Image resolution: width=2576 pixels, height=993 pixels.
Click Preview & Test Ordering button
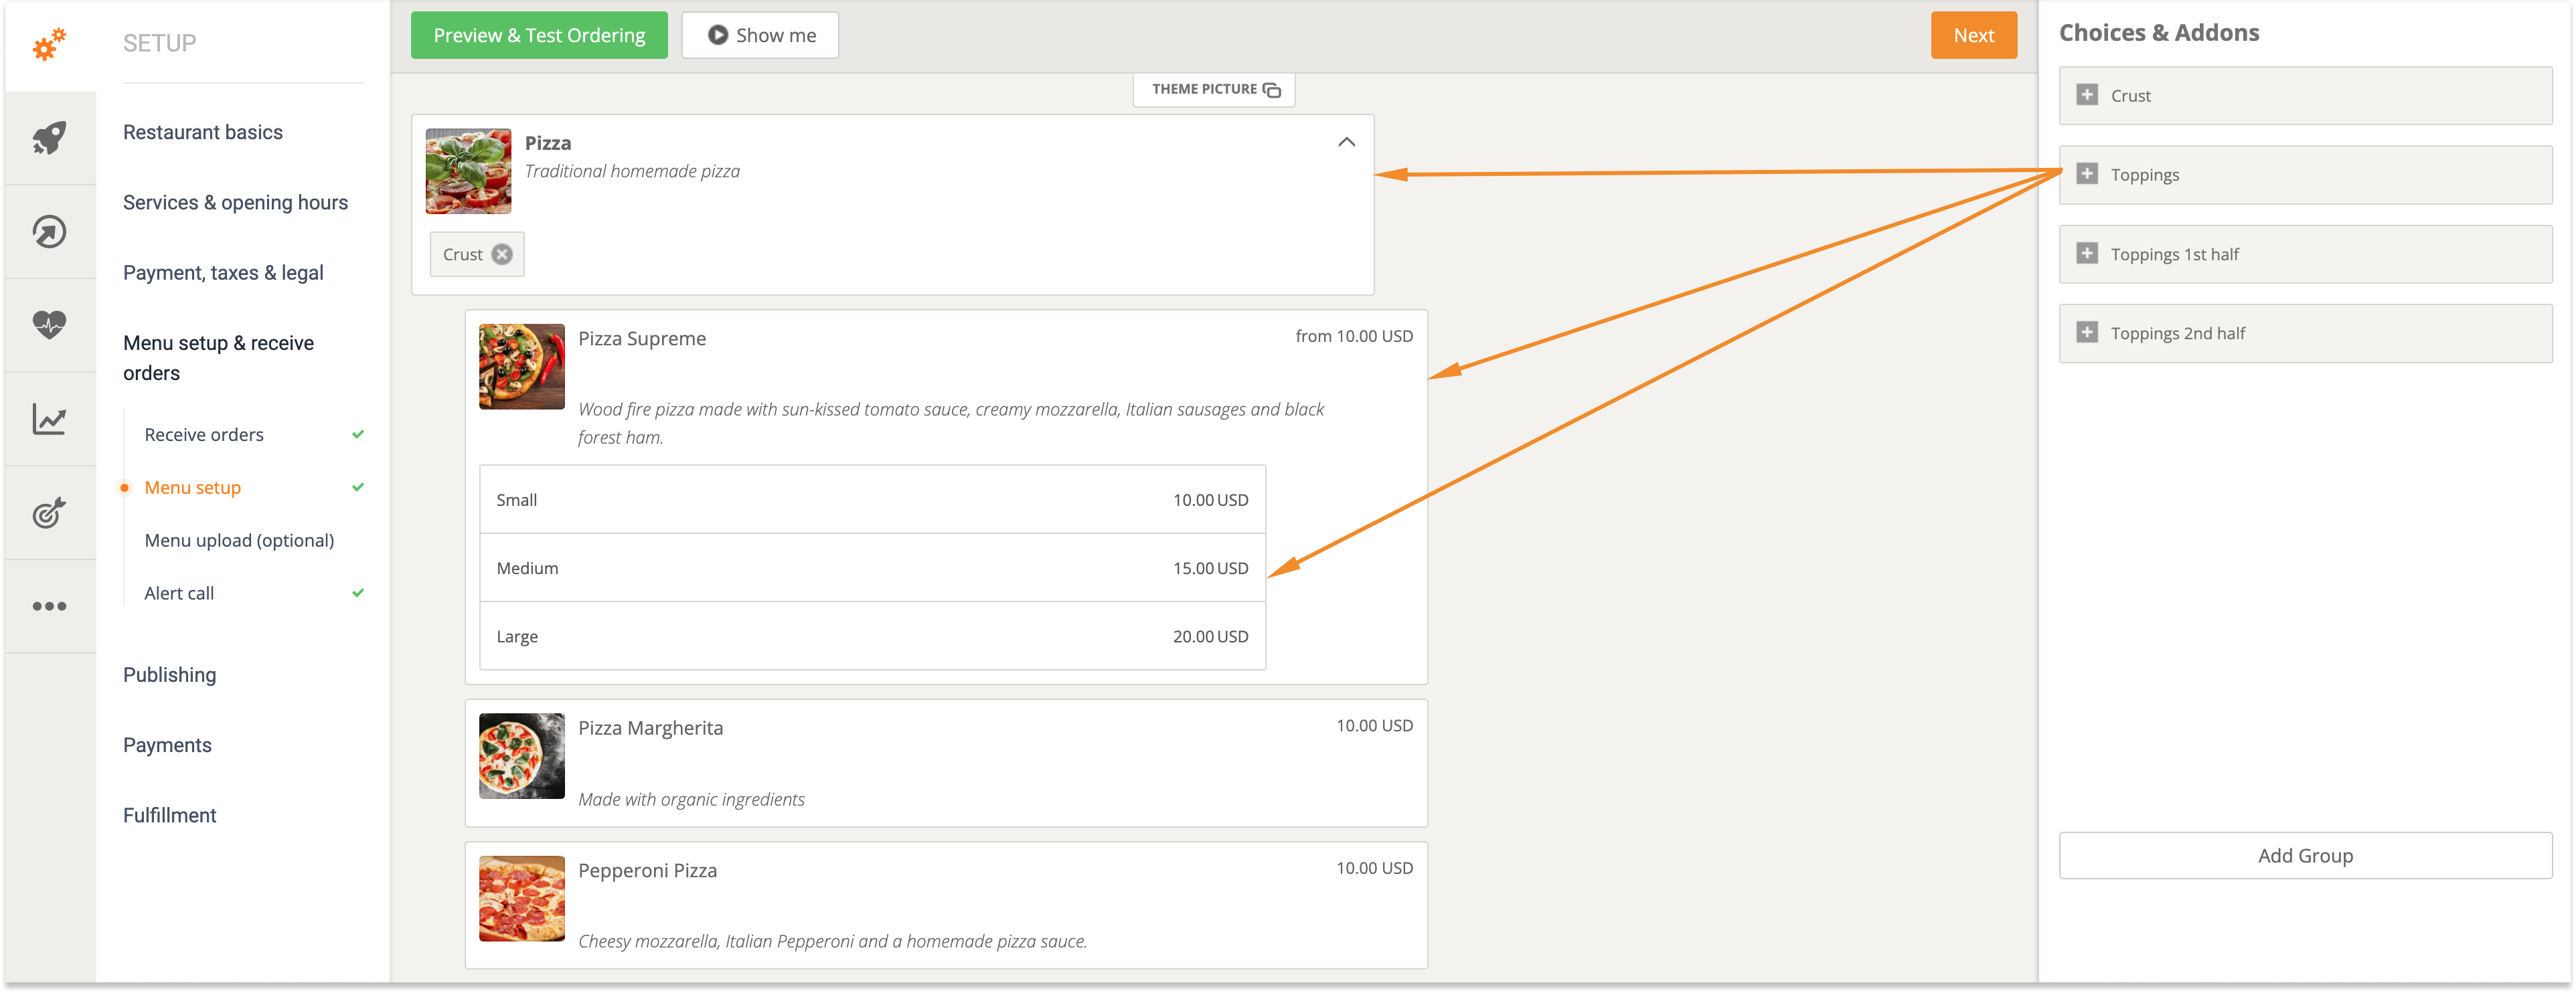click(539, 35)
